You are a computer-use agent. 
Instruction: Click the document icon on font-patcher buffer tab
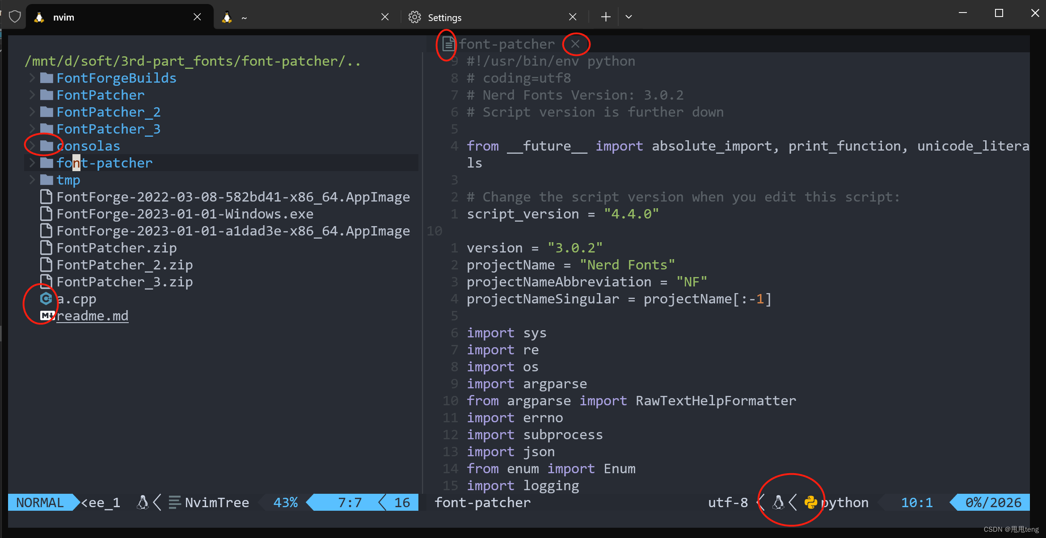pos(448,44)
